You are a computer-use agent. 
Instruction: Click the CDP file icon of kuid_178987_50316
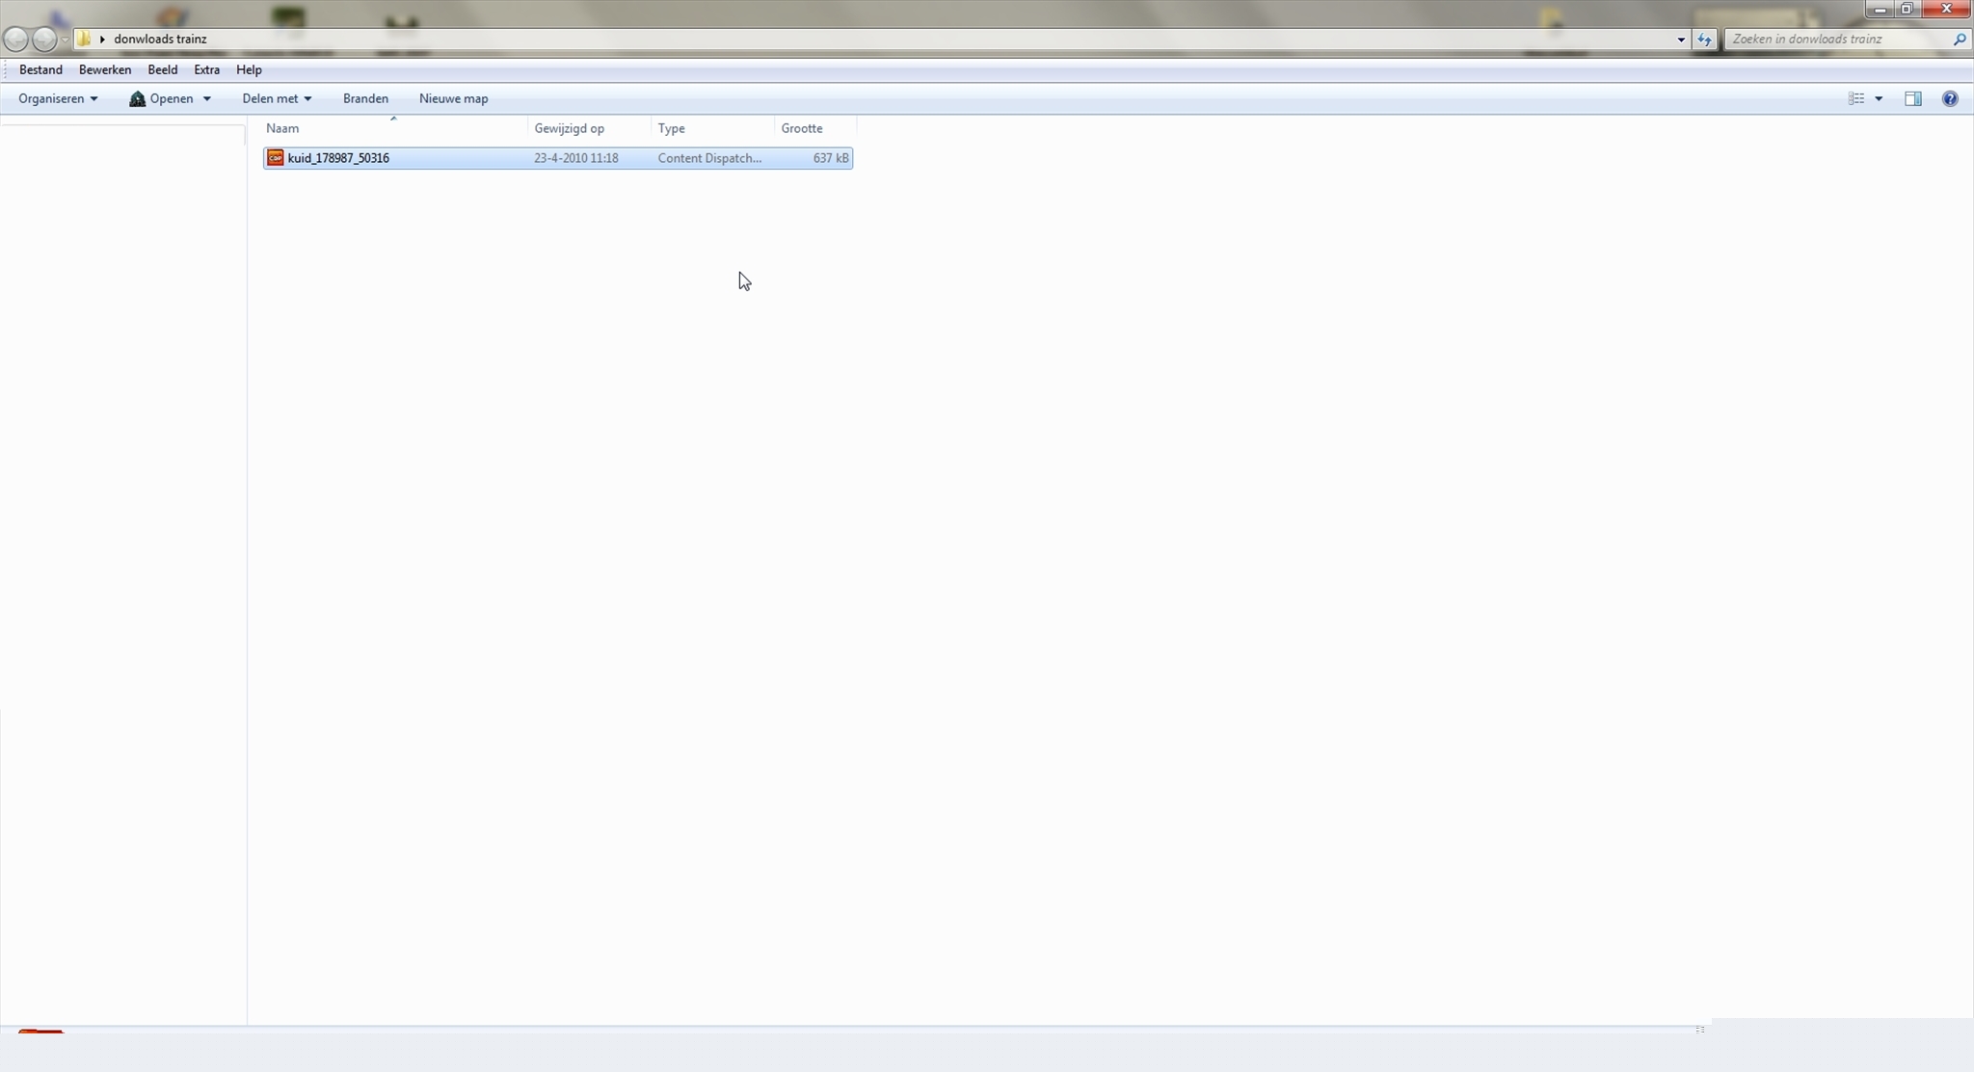[275, 158]
